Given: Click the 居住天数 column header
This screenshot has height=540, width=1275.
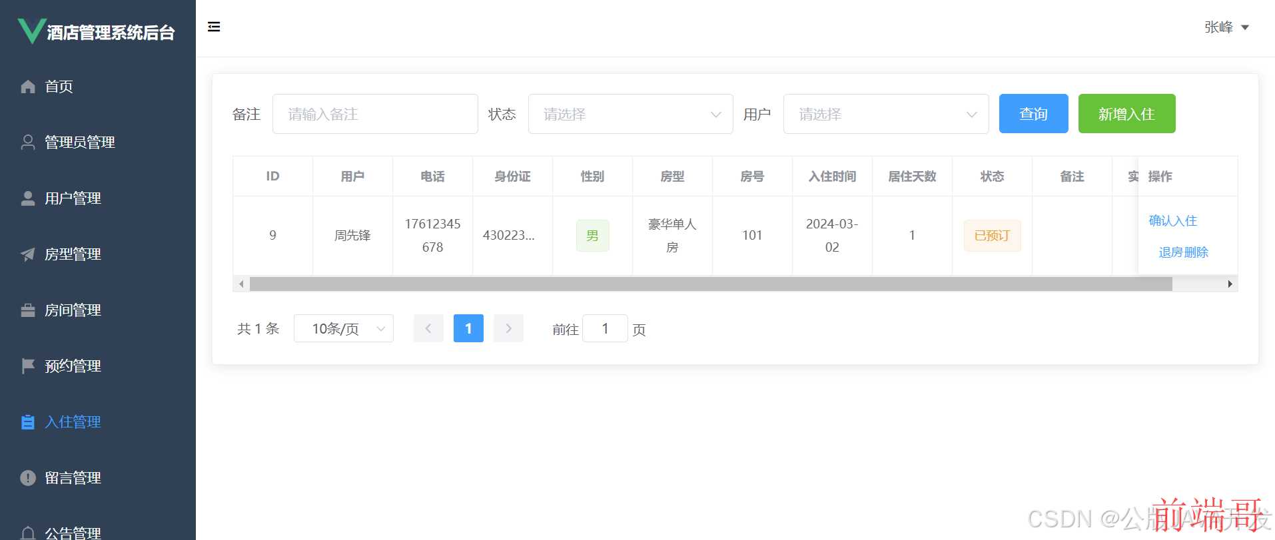Looking at the screenshot, I should point(912,176).
